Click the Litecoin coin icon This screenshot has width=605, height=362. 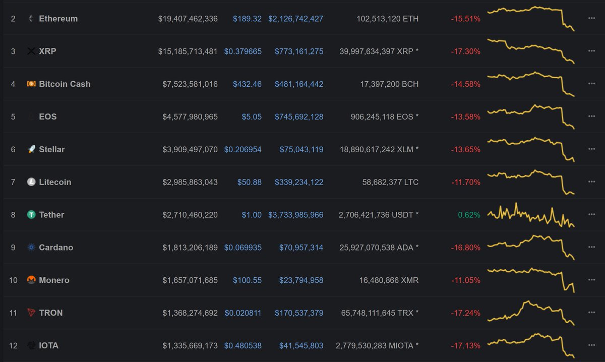(x=31, y=182)
